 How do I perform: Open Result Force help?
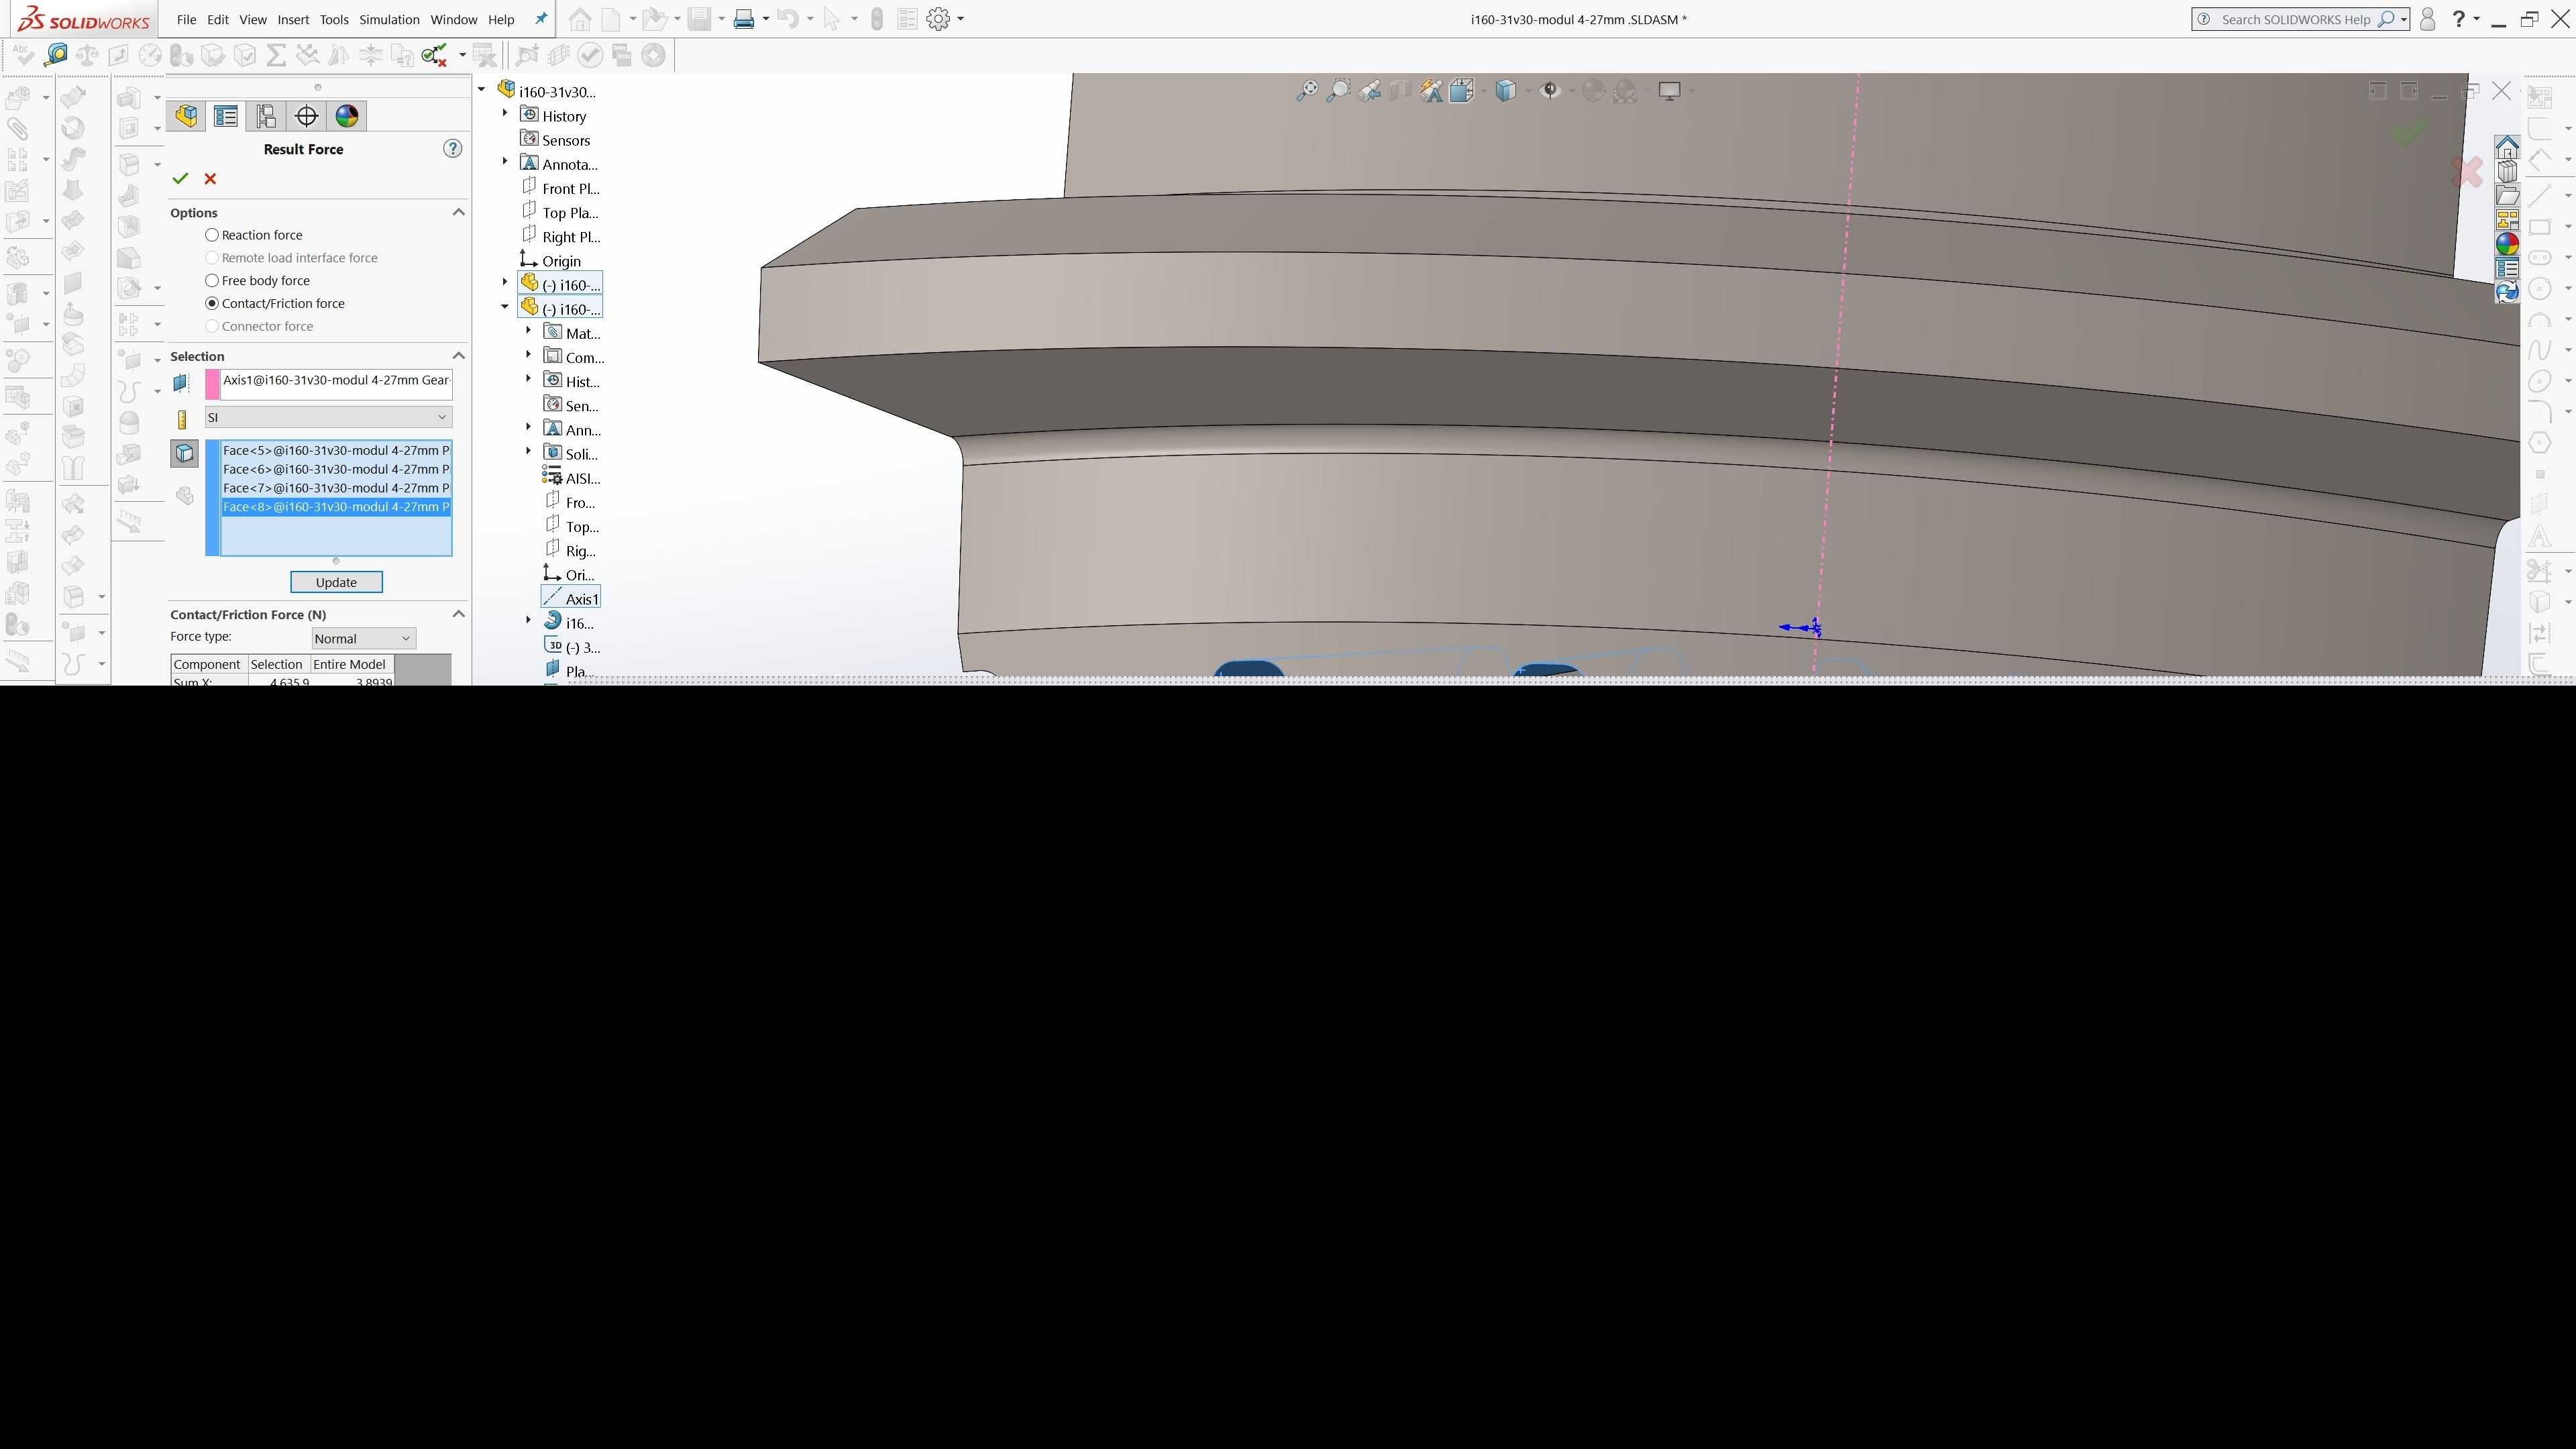(452, 149)
